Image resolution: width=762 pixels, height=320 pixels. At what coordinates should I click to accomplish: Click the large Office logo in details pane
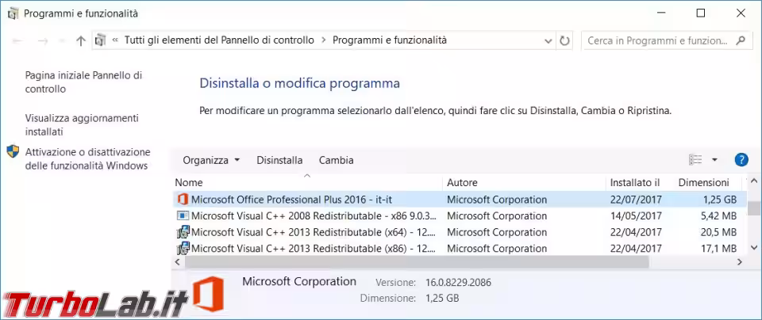[x=208, y=294]
